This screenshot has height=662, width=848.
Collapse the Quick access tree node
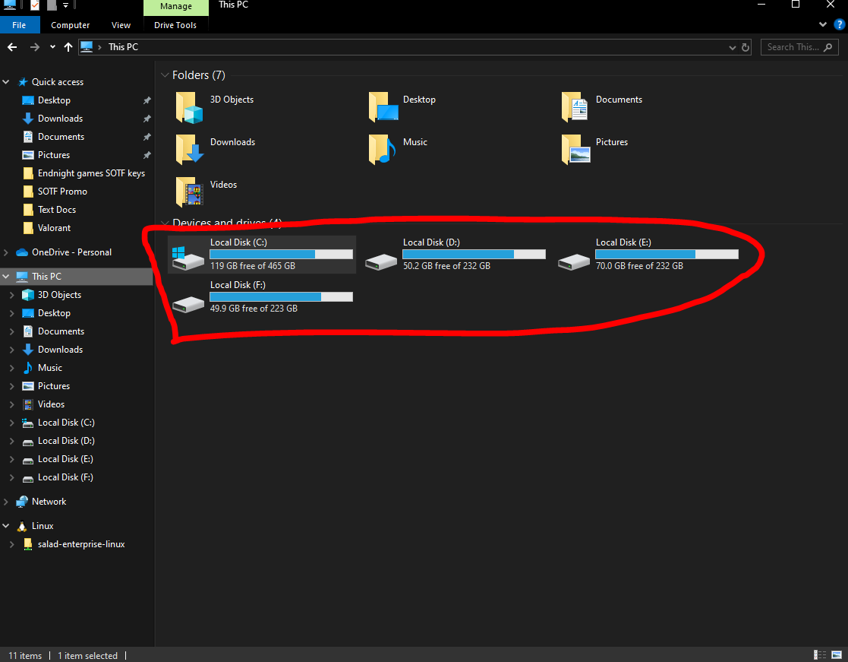point(6,82)
